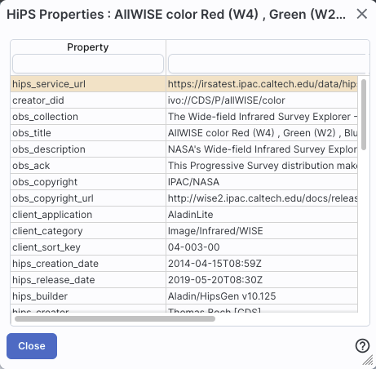Image resolution: width=376 pixels, height=369 pixels.
Task: Select the hips_service_url row
Action: click(184, 84)
